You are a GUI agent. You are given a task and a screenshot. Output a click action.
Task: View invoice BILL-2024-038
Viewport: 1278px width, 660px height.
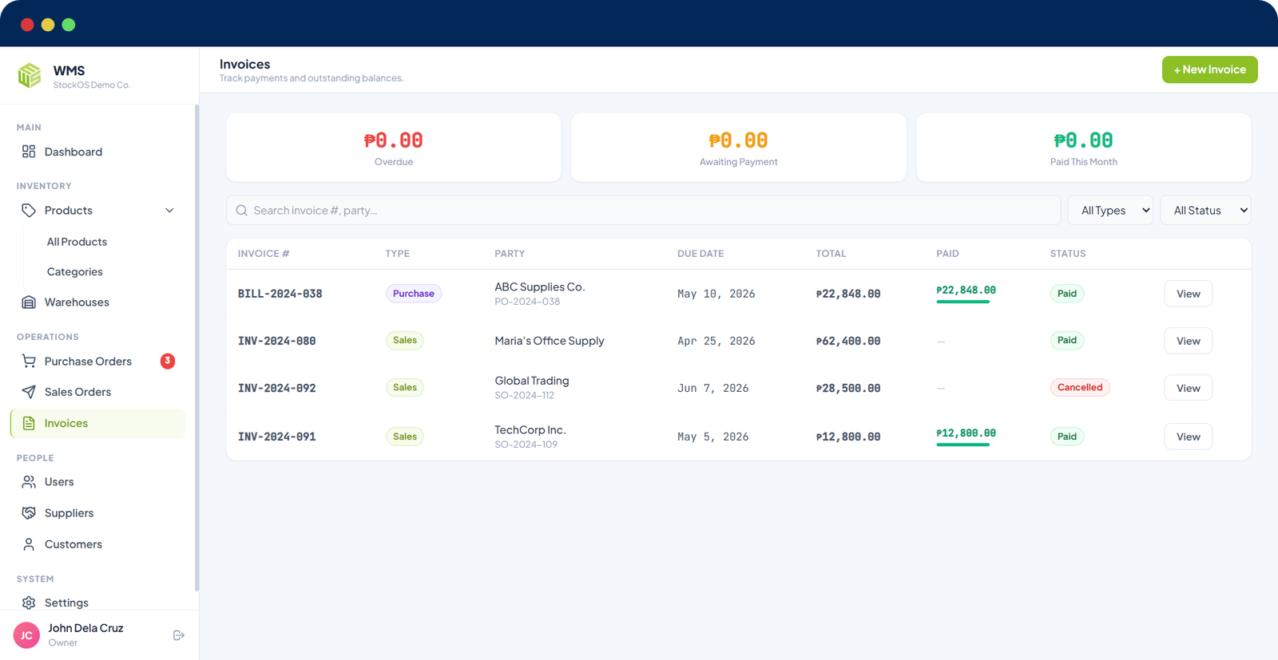[x=1188, y=294]
